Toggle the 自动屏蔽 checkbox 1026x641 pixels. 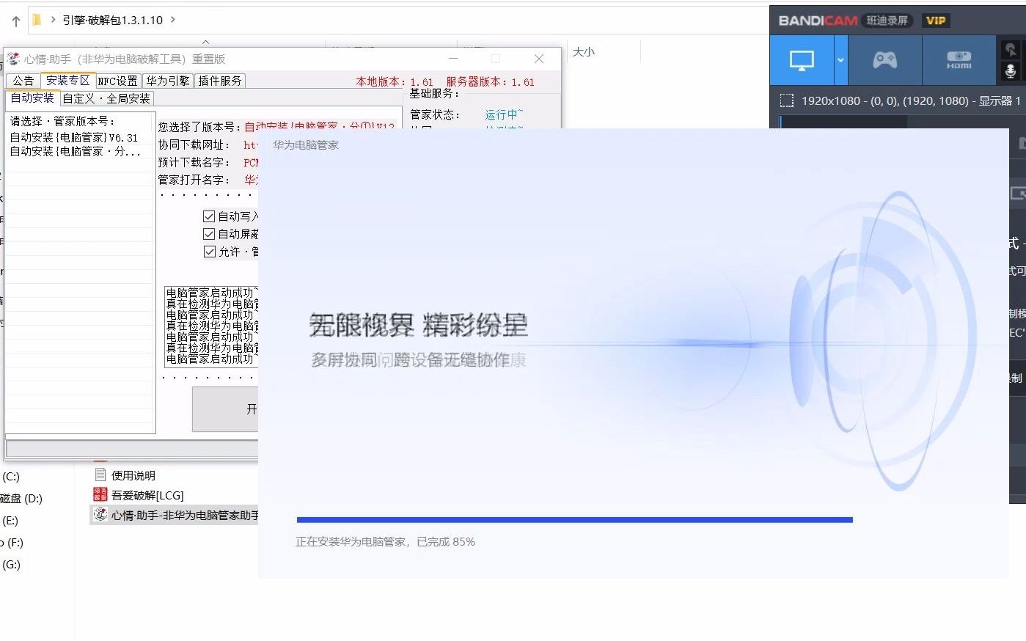tap(209, 234)
